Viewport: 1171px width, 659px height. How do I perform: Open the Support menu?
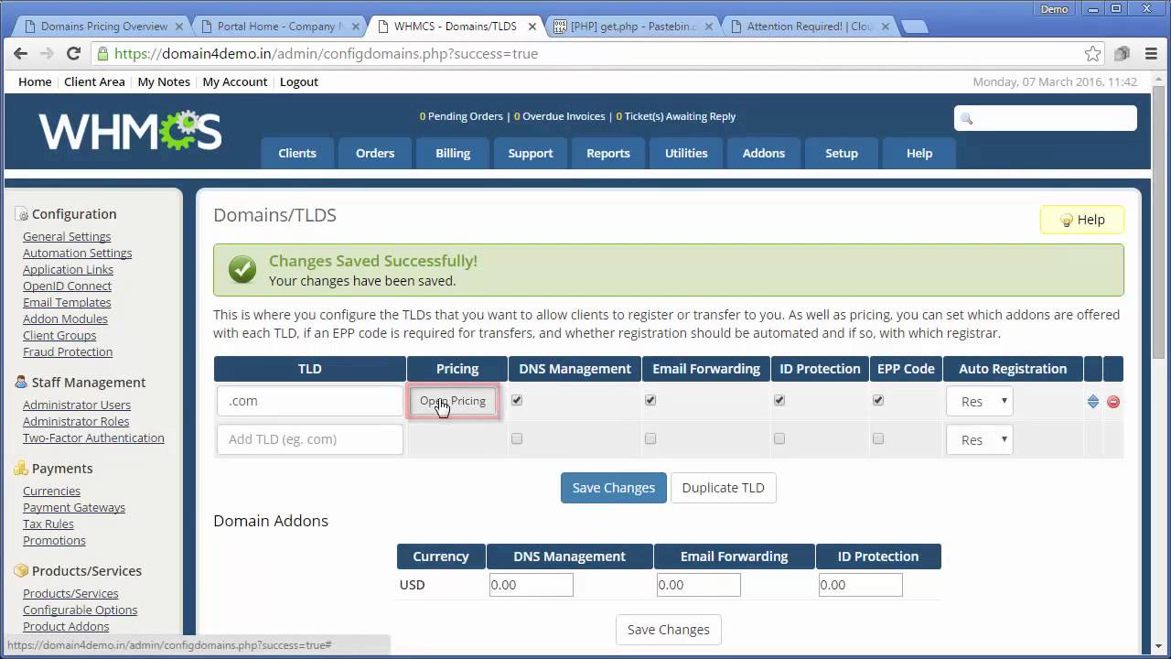531,153
